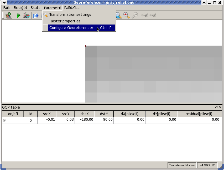Sort by dstY column header
Viewport: 224px width, 170px height.
[104, 114]
